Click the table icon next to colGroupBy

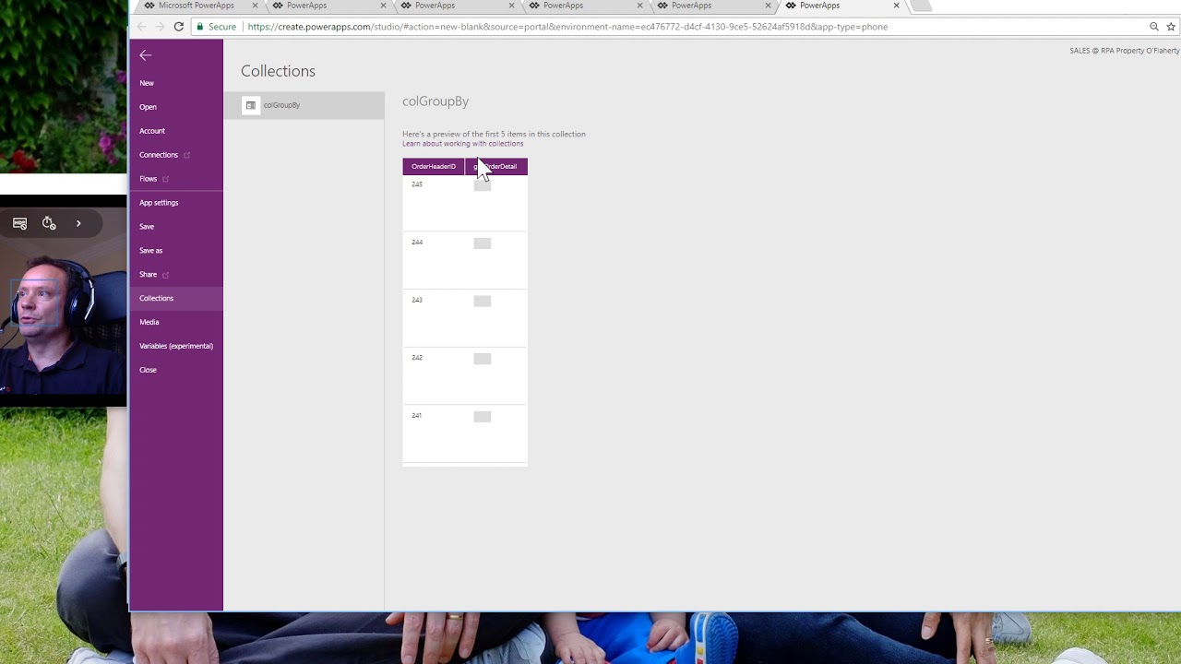click(x=250, y=105)
